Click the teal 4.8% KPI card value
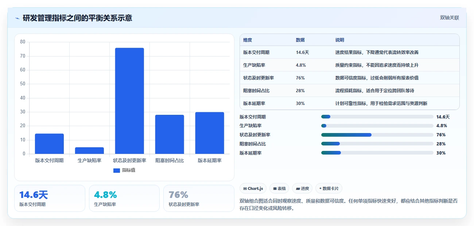 click(105, 195)
